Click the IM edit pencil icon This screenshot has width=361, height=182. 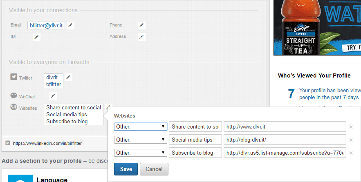36,37
